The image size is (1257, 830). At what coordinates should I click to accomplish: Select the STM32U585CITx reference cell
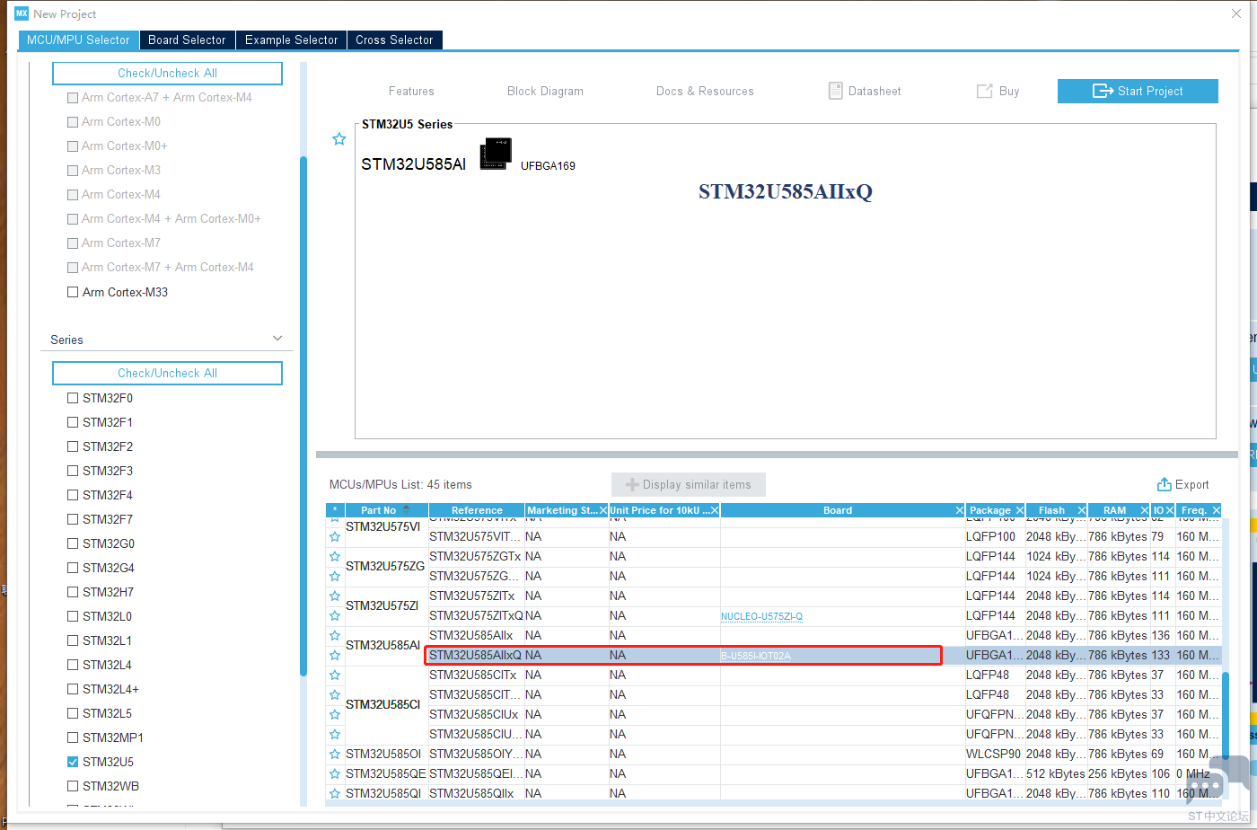pyautogui.click(x=477, y=675)
